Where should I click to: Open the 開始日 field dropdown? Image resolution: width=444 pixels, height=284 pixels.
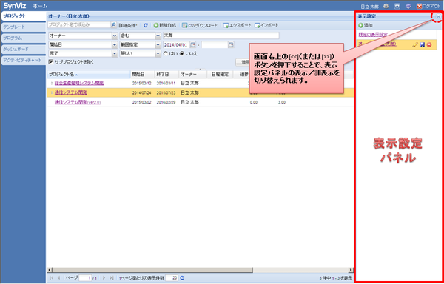115,44
